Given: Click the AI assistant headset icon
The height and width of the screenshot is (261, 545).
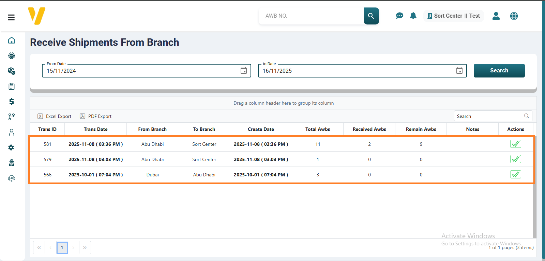Looking at the screenshot, I should click(x=12, y=178).
